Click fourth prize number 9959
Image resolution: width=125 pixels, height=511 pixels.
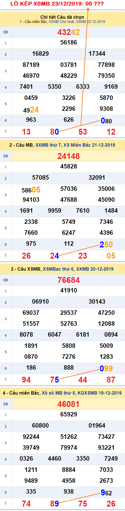(x=55, y=211)
